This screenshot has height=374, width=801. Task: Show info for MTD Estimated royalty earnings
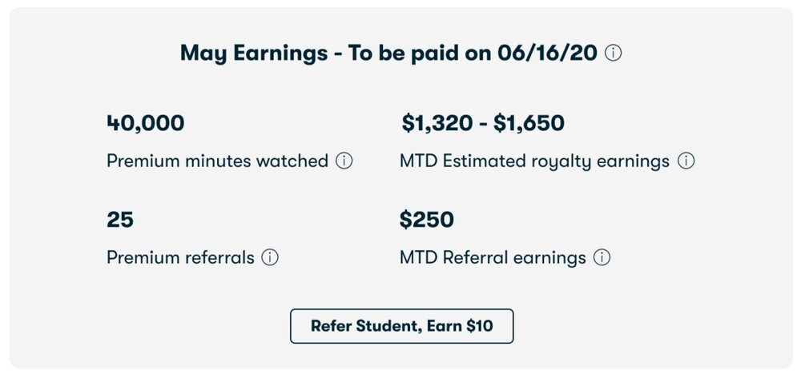coord(686,161)
